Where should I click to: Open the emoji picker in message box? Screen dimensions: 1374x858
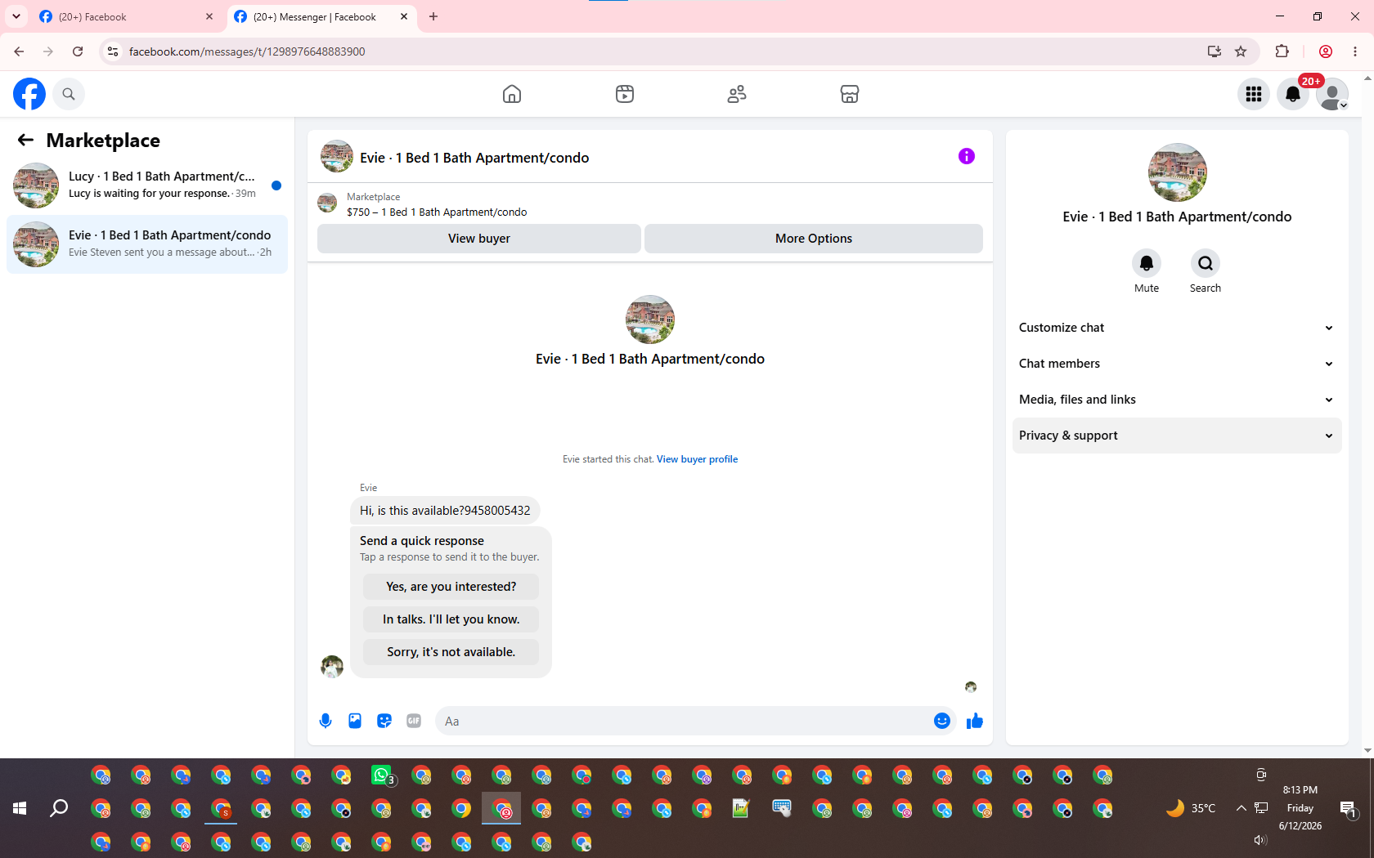942,721
